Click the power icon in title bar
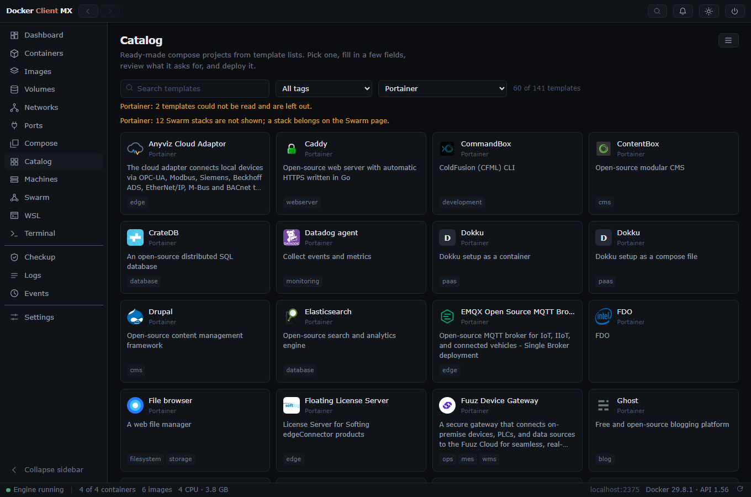This screenshot has height=497, width=751. [734, 11]
